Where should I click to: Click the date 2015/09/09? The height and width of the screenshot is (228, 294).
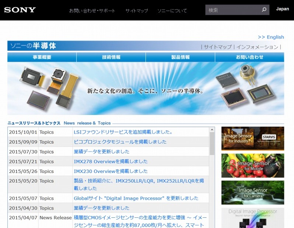23,142
